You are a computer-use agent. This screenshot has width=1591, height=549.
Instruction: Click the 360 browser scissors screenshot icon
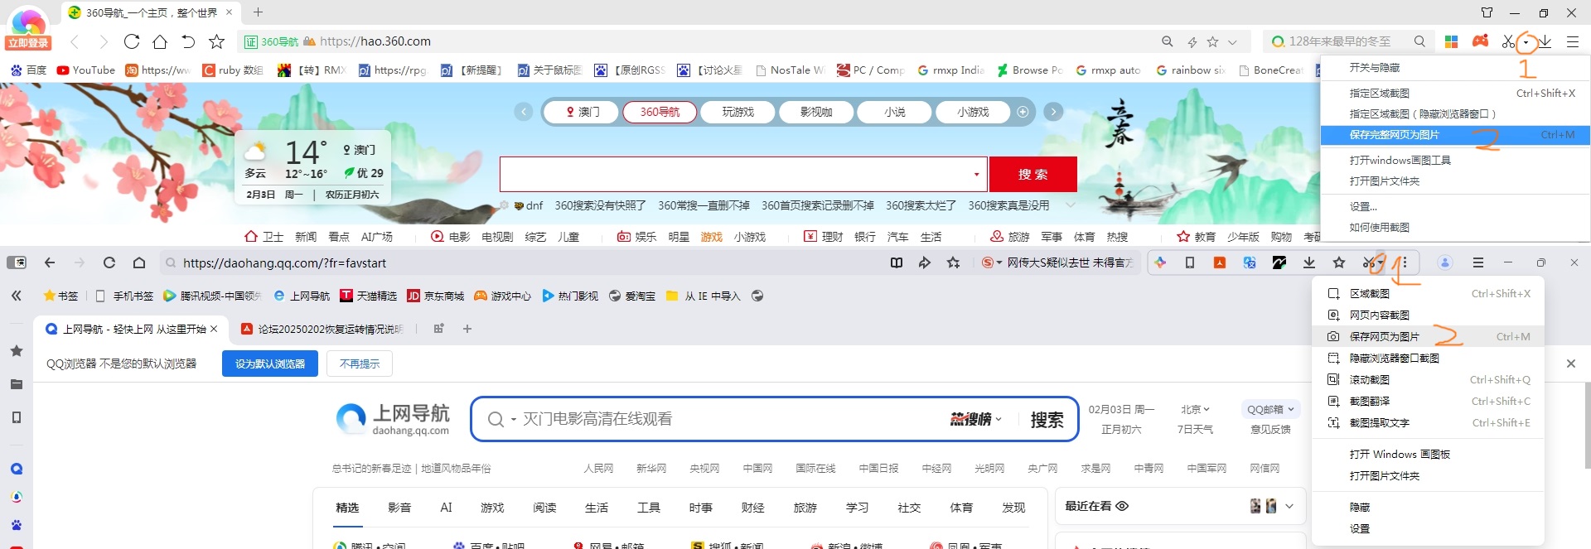[x=1508, y=41]
